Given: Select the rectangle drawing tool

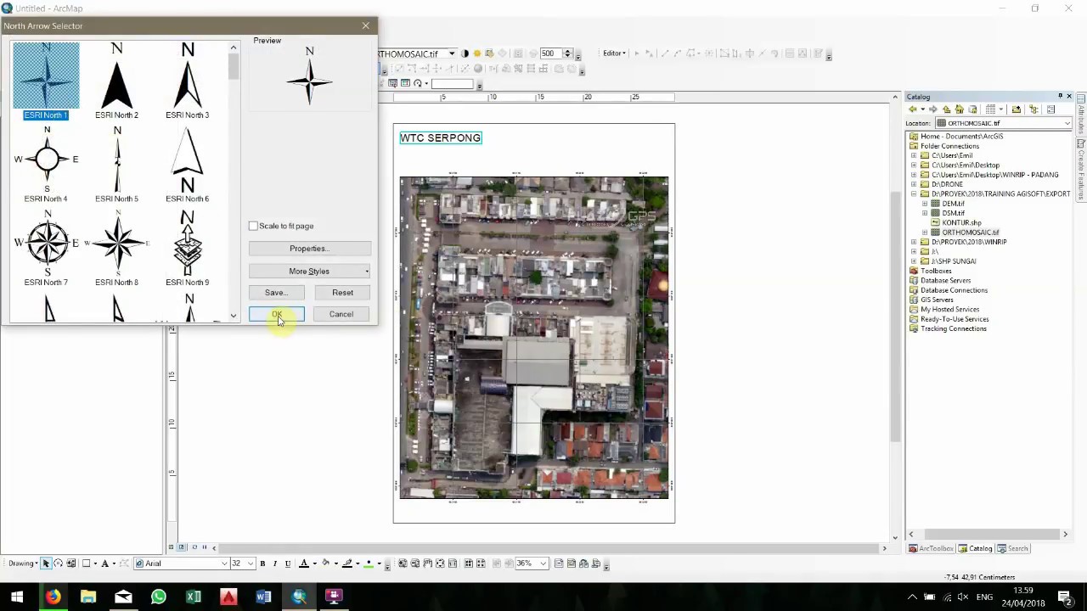Looking at the screenshot, I should pos(86,563).
